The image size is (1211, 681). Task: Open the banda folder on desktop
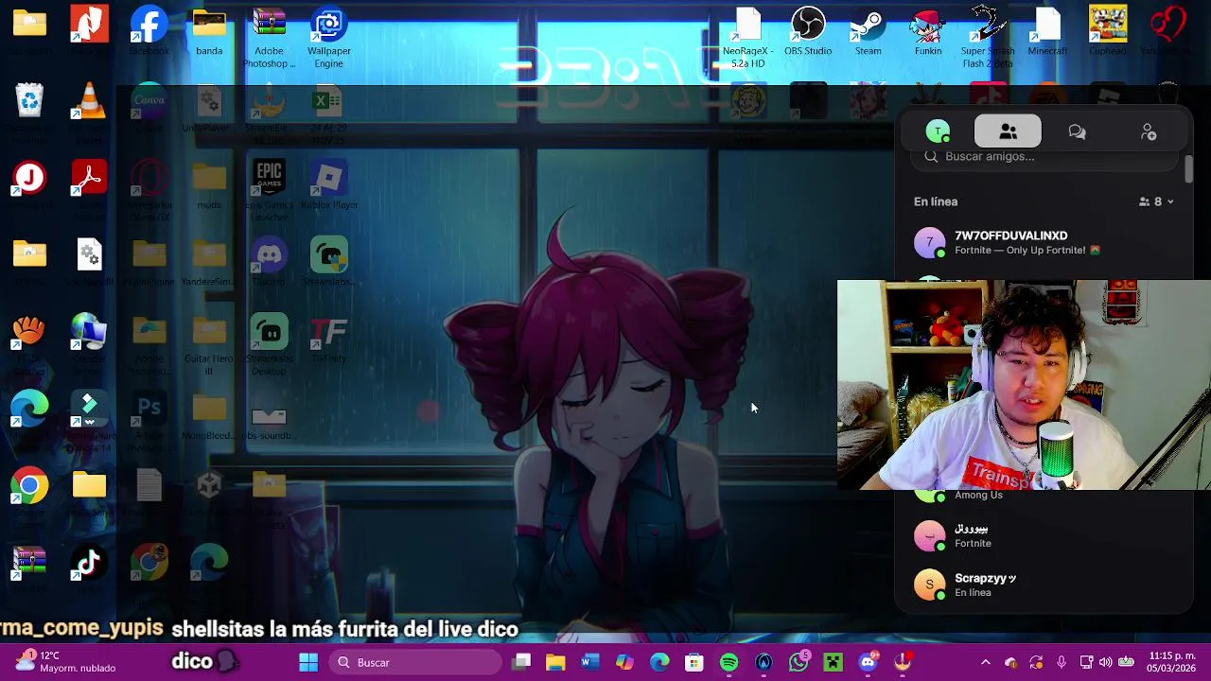click(x=209, y=31)
